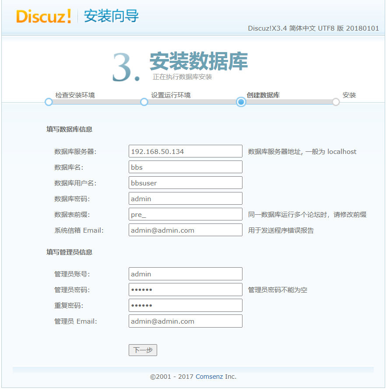The height and width of the screenshot is (391, 390).
Task: Edit the 数据表前缀 field with pre_
Action: [186, 214]
